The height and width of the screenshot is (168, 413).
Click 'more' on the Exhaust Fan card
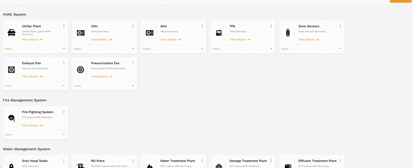click(x=8, y=86)
